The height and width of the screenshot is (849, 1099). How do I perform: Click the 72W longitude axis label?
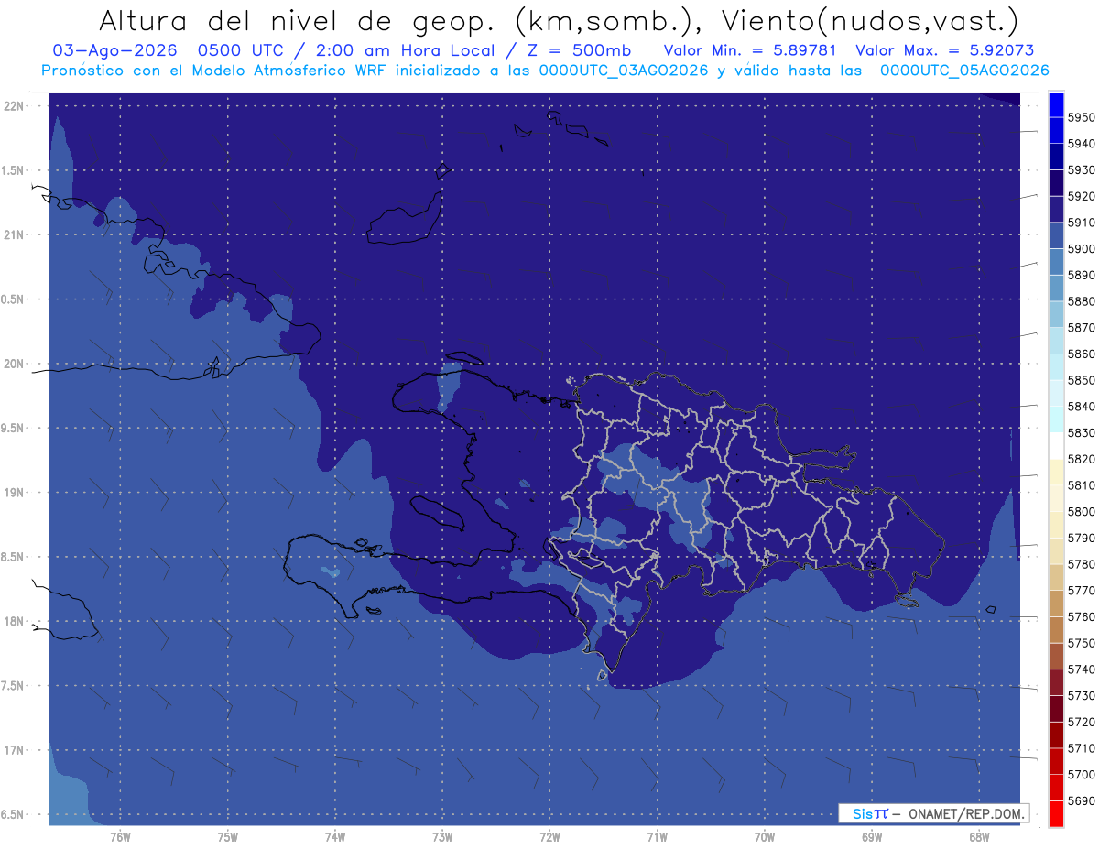549,837
